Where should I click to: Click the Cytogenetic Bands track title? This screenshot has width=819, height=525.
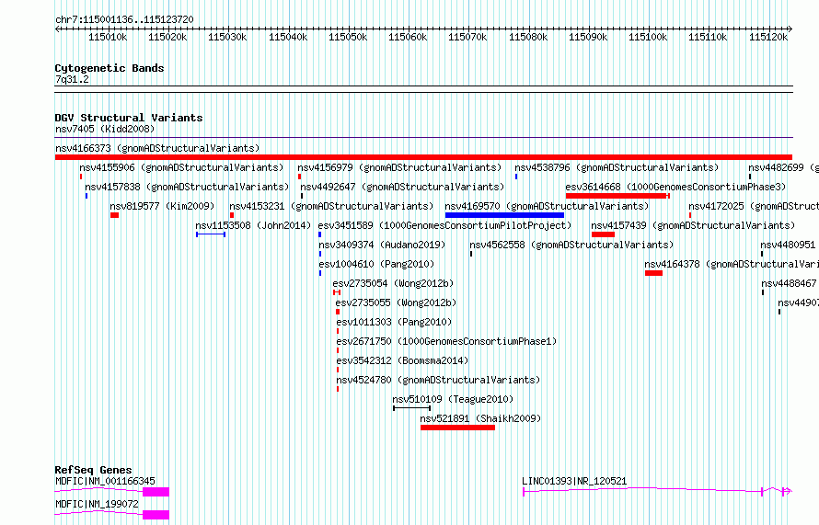pos(110,68)
